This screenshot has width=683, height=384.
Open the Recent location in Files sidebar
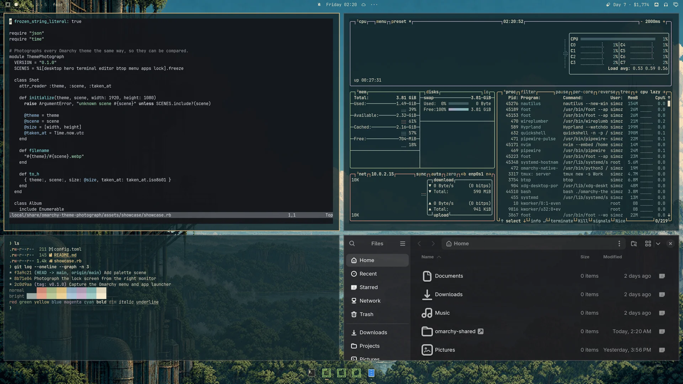[377, 274]
